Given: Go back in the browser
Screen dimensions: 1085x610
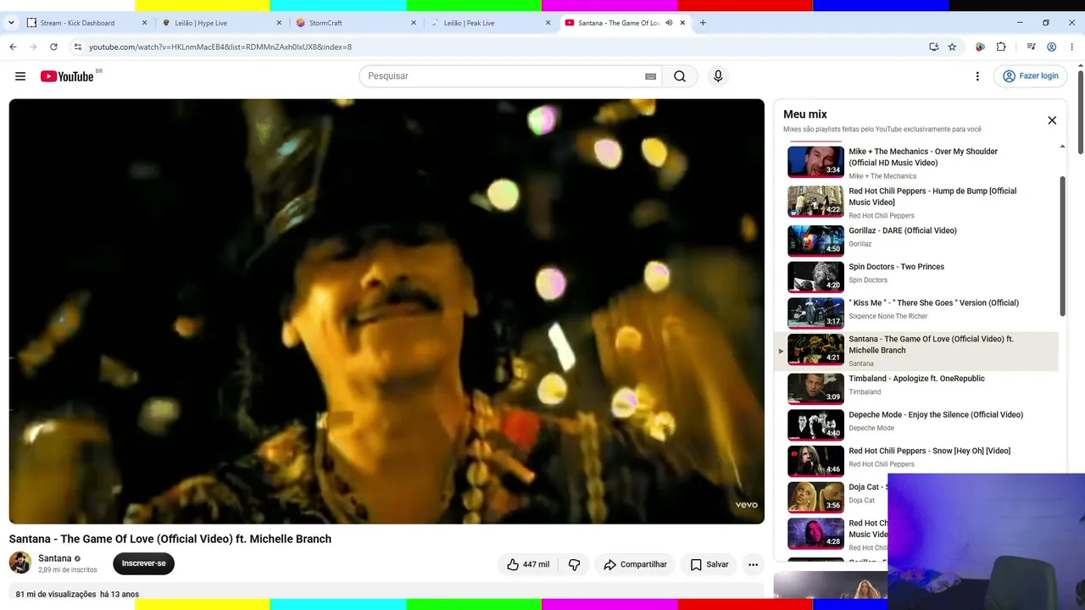Looking at the screenshot, I should (x=13, y=47).
